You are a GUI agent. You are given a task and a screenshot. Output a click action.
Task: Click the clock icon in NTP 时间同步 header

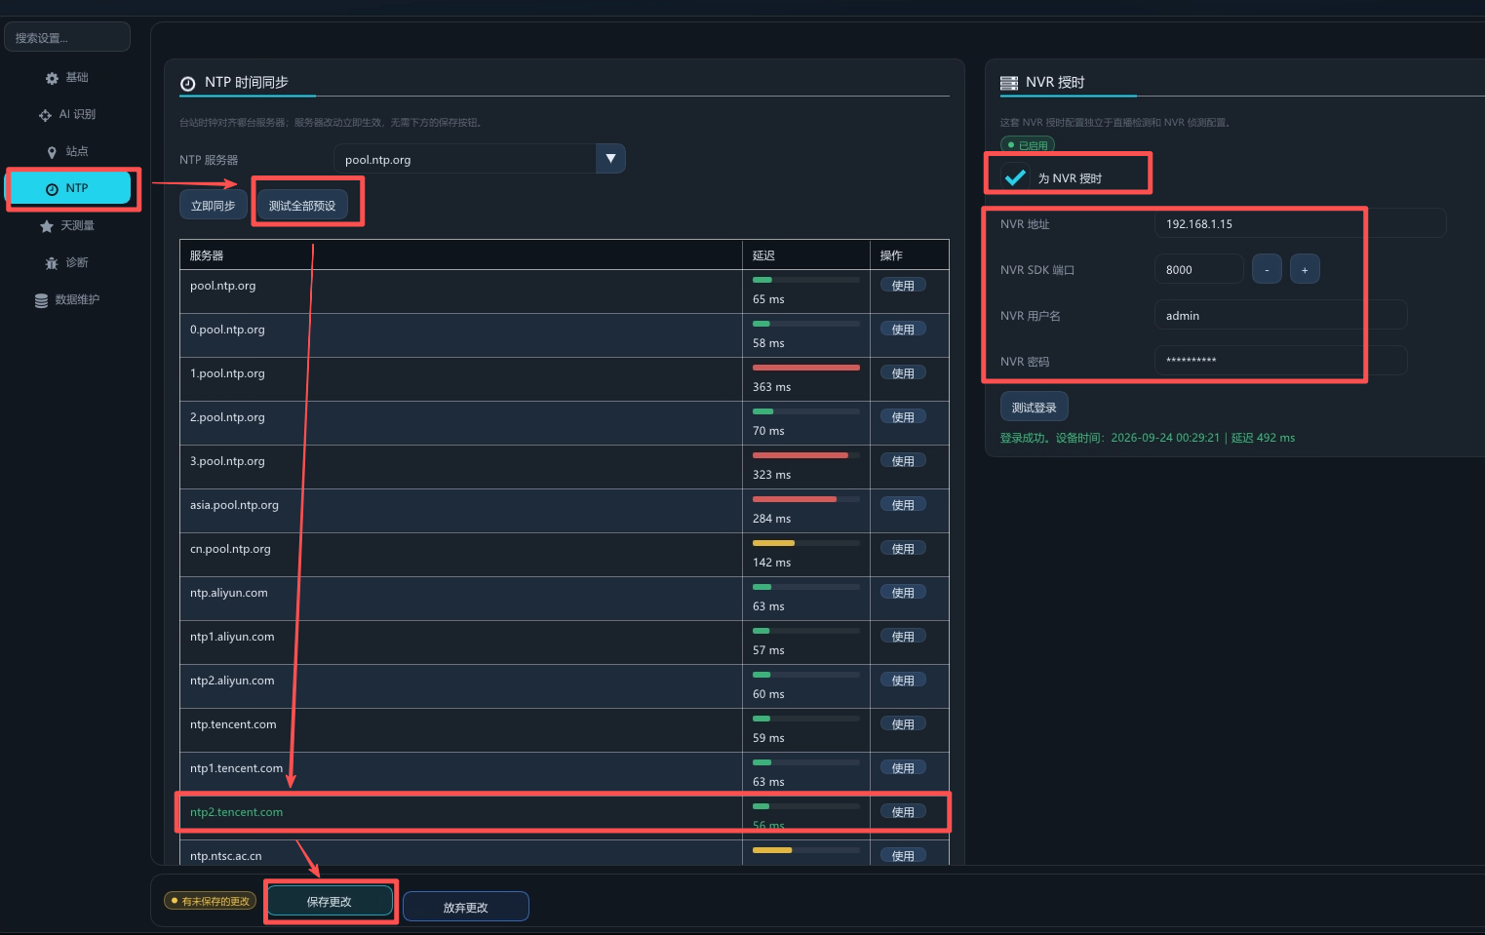[x=188, y=84]
